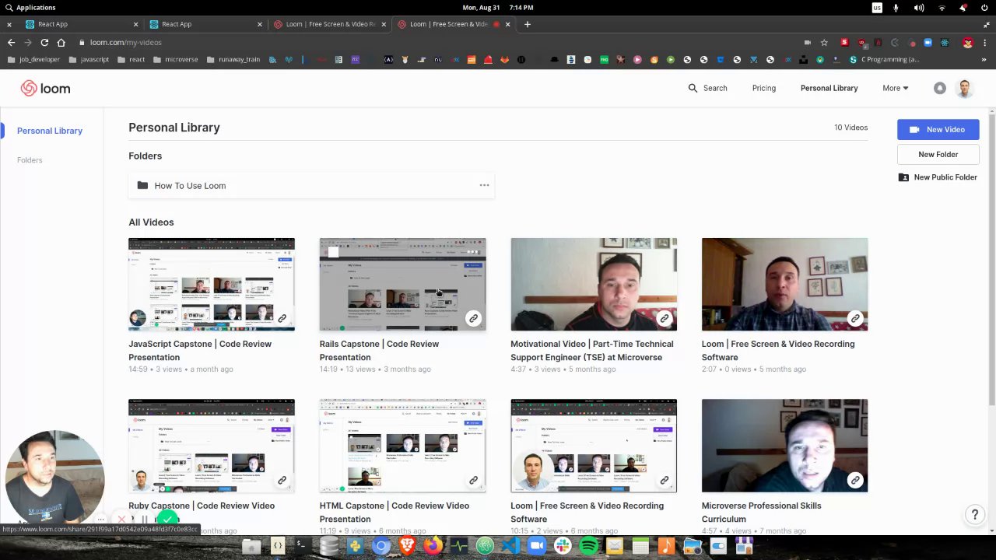The height and width of the screenshot is (560, 996).
Task: Open Rails Capstone video thumbnail
Action: pyautogui.click(x=402, y=285)
